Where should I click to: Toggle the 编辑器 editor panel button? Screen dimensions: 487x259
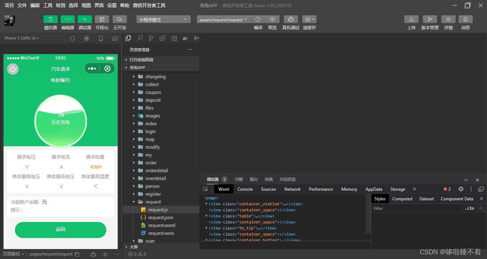[68, 19]
